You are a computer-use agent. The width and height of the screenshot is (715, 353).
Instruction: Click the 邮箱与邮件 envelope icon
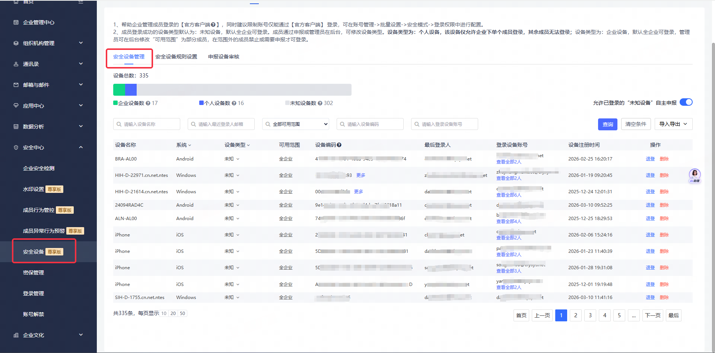pyautogui.click(x=16, y=85)
